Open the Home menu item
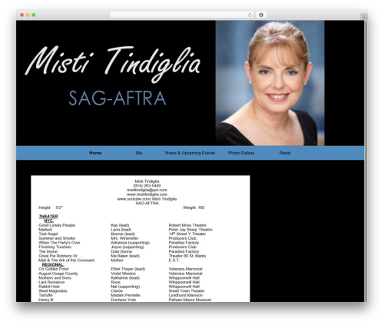The width and height of the screenshot is (384, 325). pyautogui.click(x=95, y=153)
